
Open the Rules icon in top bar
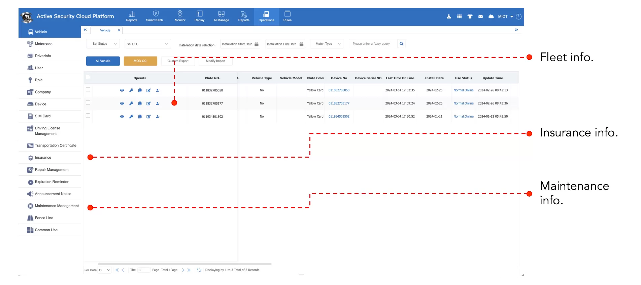point(288,14)
